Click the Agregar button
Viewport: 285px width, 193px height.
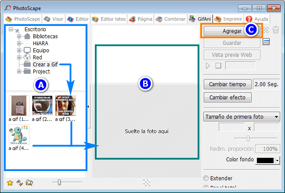click(x=232, y=31)
